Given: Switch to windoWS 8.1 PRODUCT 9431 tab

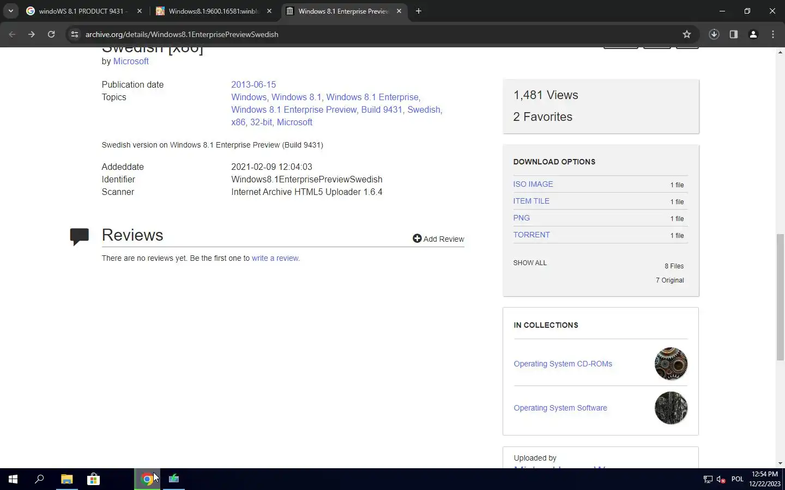Looking at the screenshot, I should point(82,11).
